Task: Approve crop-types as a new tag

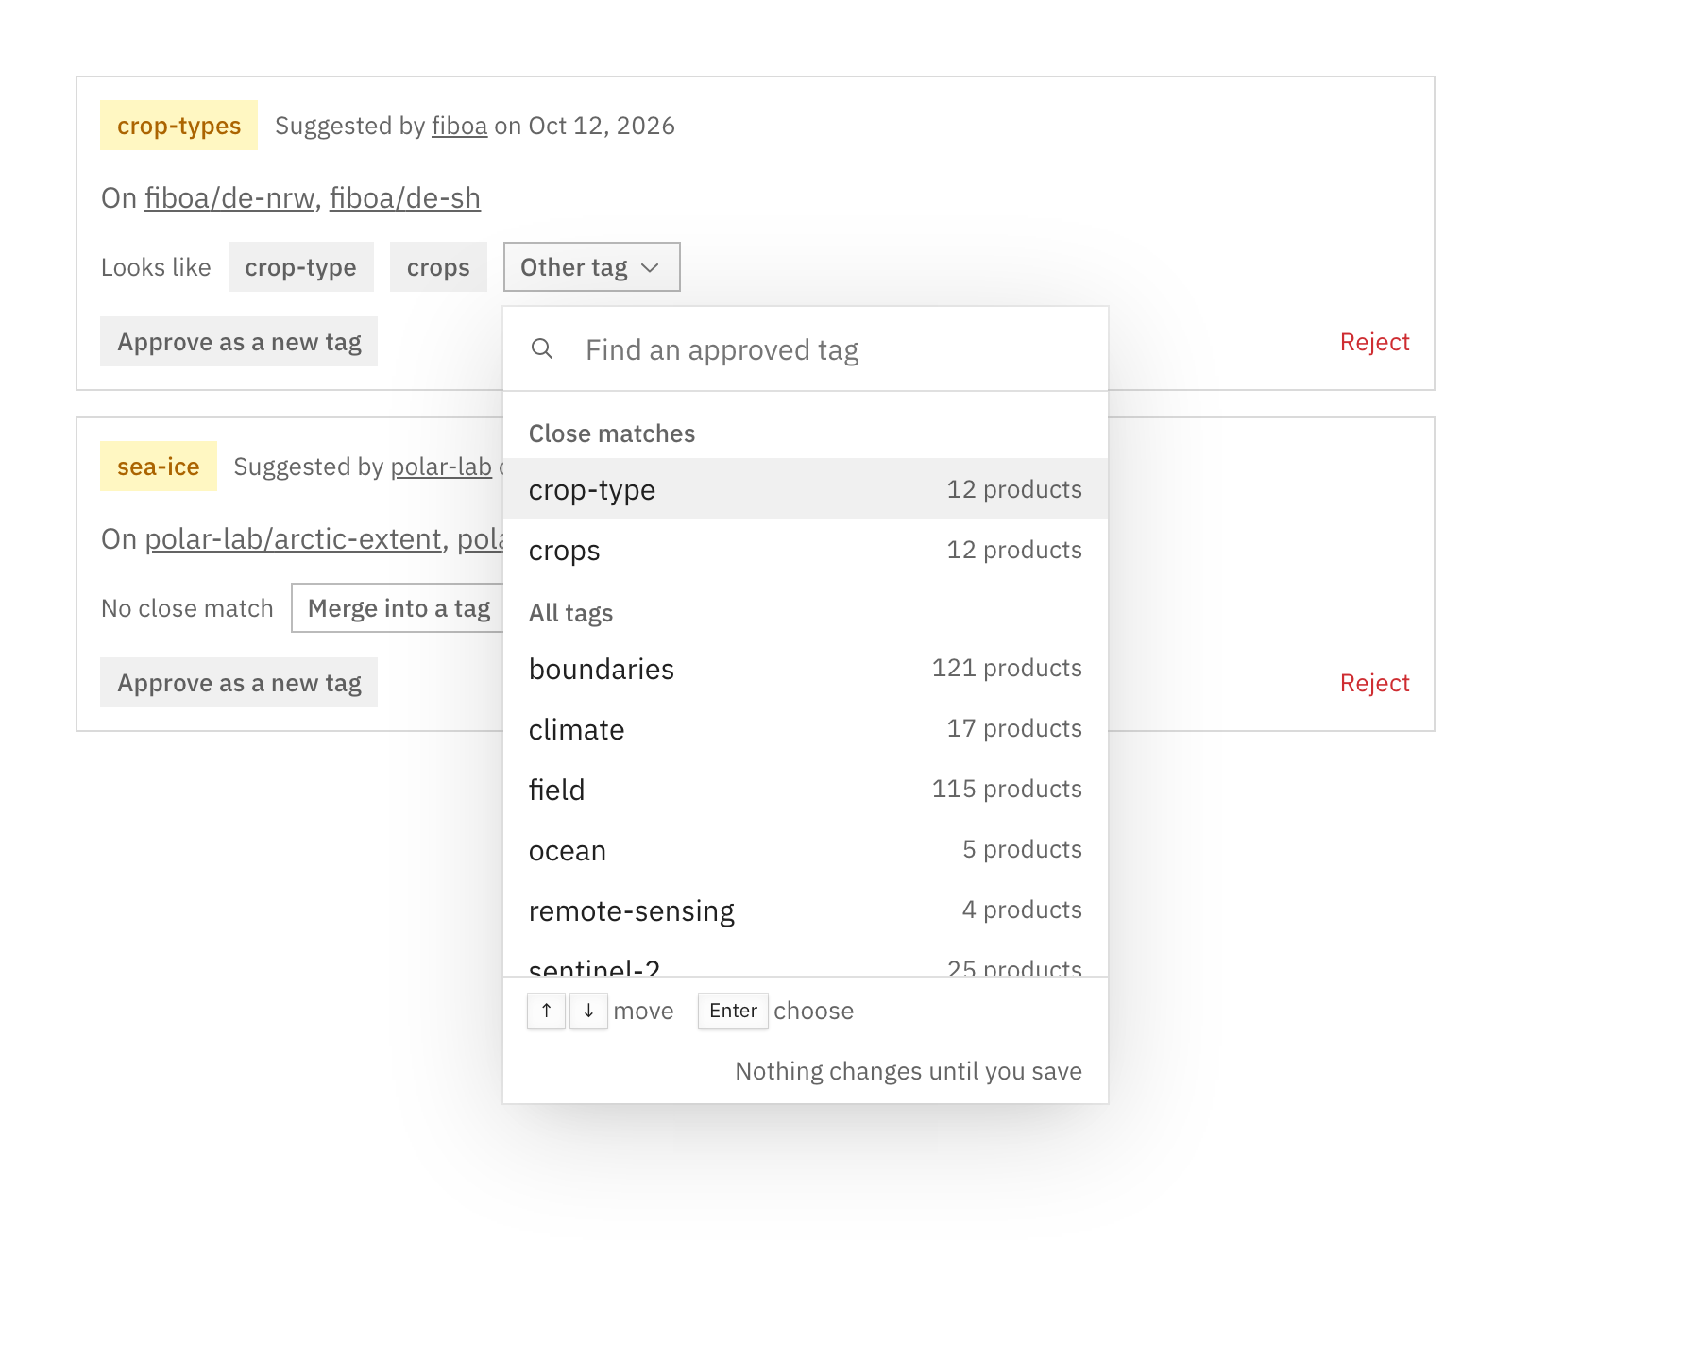Action: point(239,342)
